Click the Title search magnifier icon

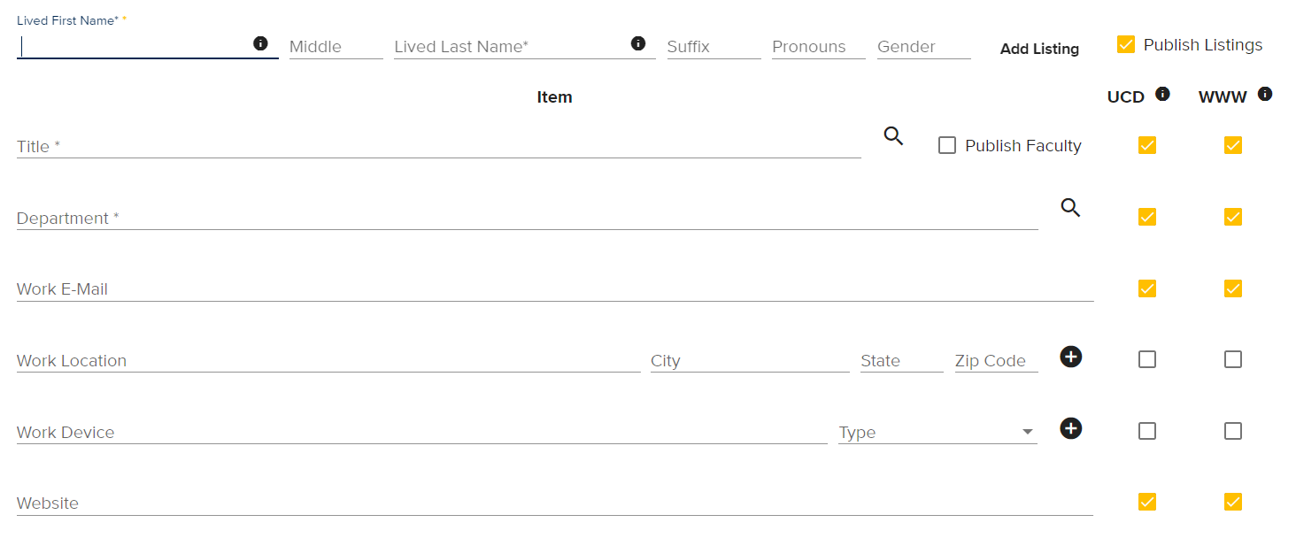[894, 136]
